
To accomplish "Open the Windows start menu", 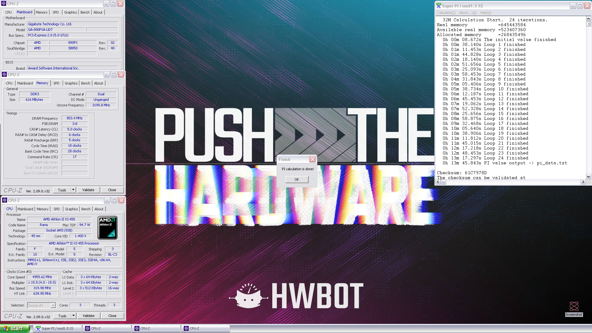I will 15,328.
